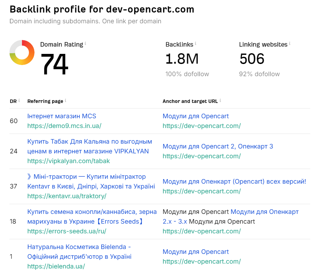Viewport: 319px width, 273px height.
Task: Click the 100% dofollow text
Action: coord(187,74)
